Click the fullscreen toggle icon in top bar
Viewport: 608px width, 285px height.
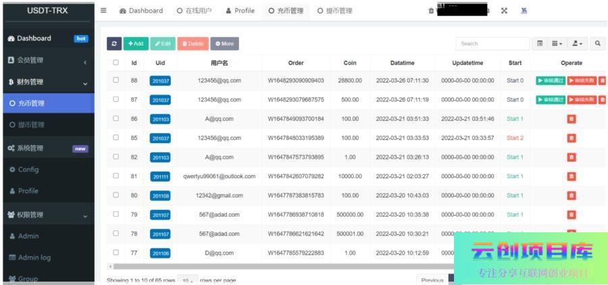tap(505, 11)
